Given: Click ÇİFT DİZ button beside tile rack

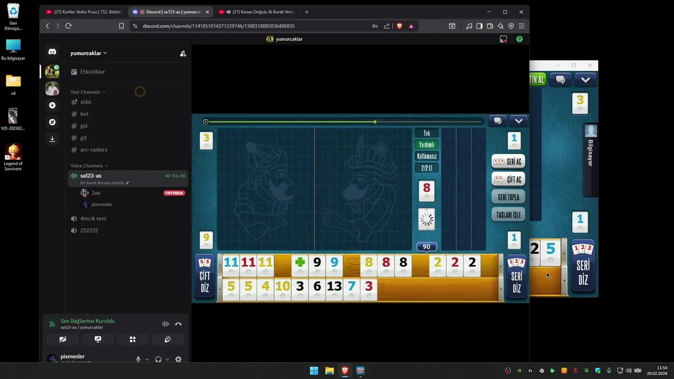Looking at the screenshot, I should (x=205, y=276).
